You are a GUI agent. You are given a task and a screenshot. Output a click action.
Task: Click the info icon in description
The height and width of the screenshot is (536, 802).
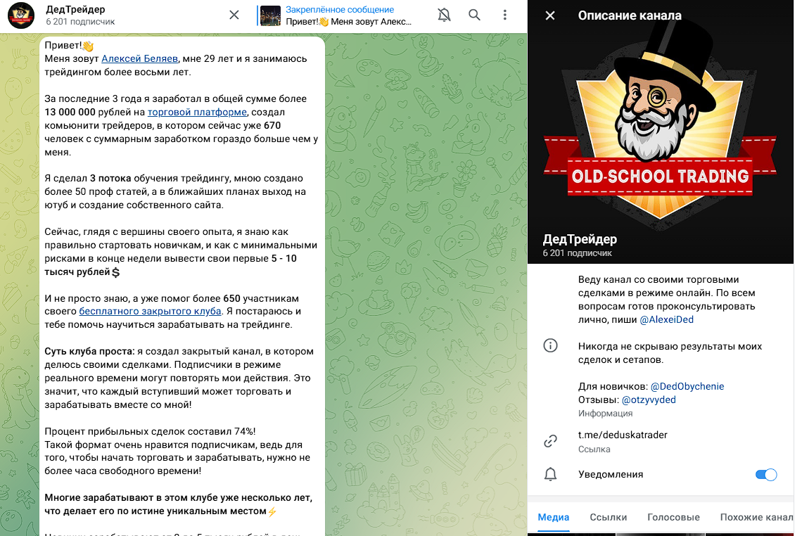550,346
